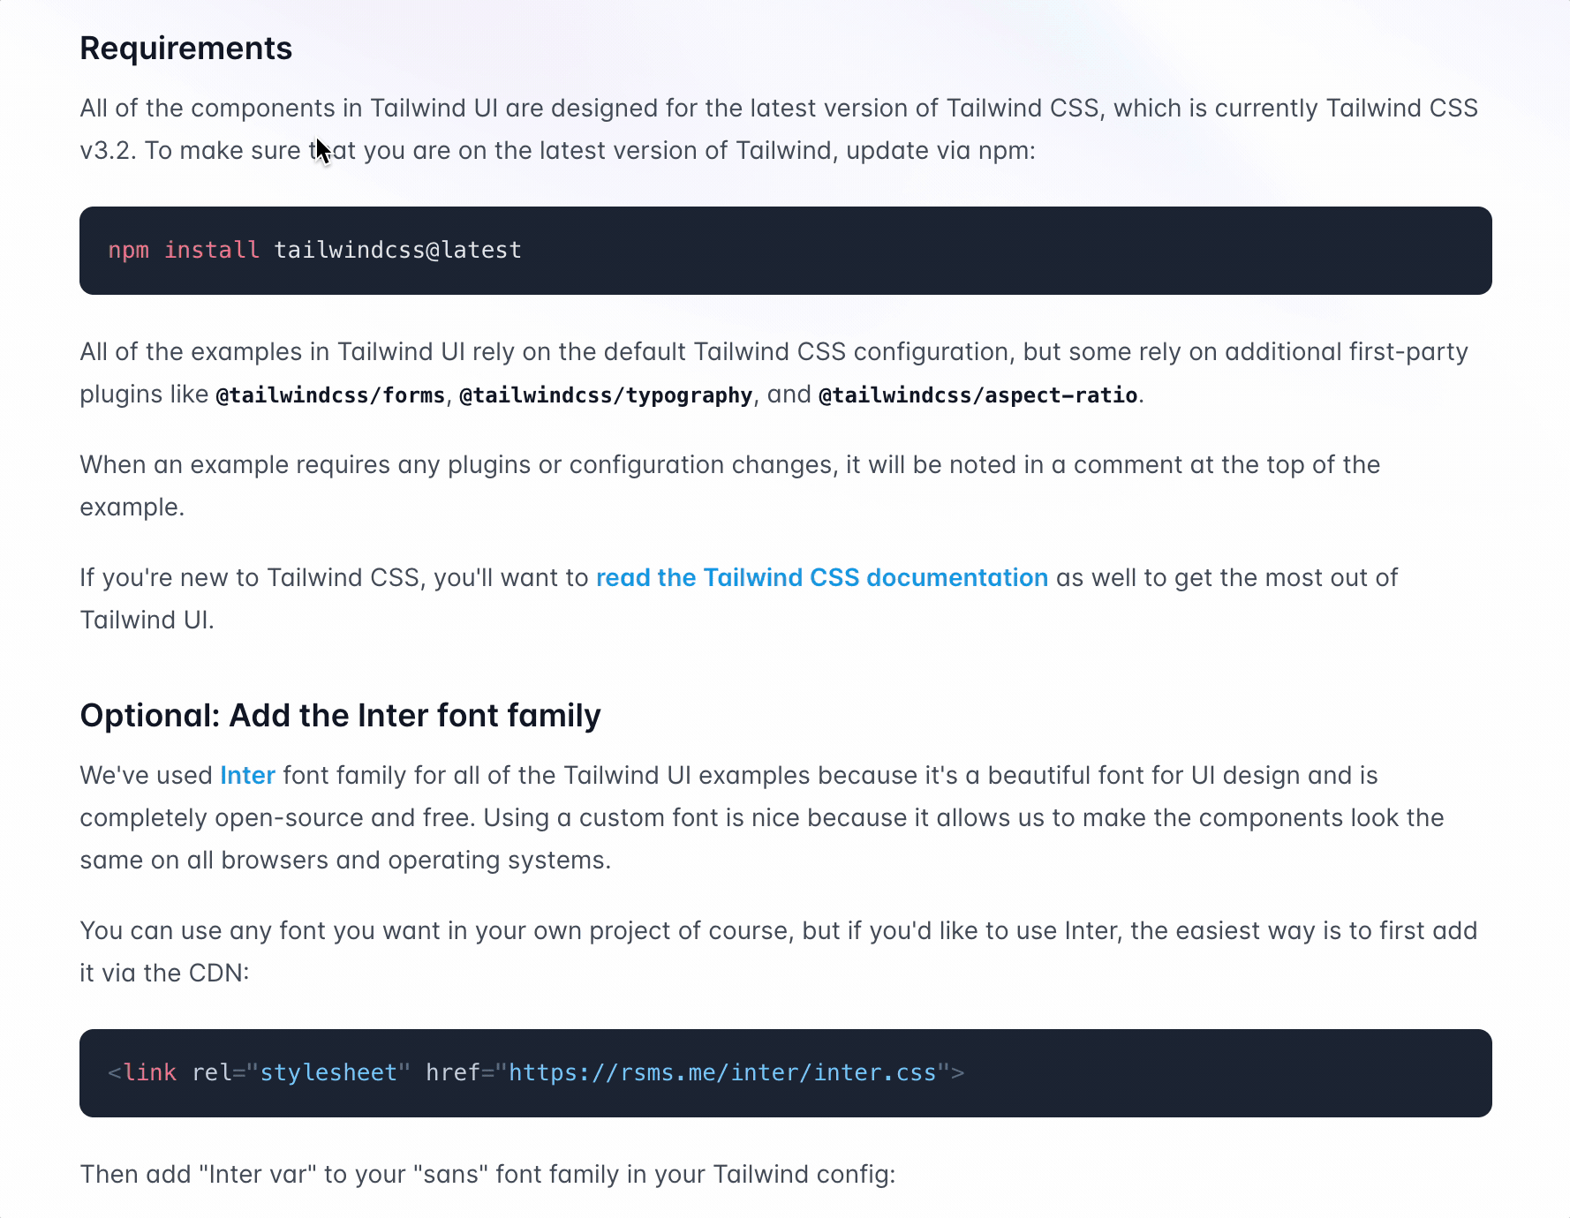
Task: Follow the Inter font link
Action: click(x=247, y=776)
